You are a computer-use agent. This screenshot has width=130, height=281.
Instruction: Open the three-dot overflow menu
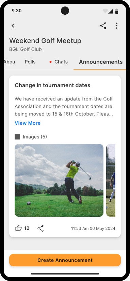click(x=117, y=26)
